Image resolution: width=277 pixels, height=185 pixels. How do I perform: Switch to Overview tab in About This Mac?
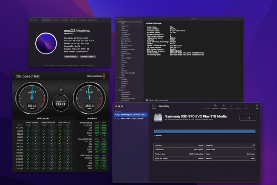[46, 20]
